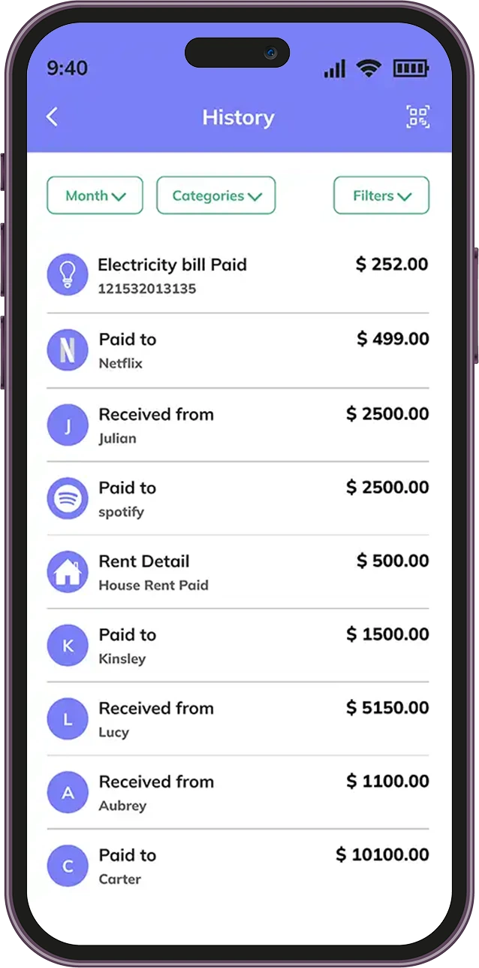Tap Aubrey's A avatar icon

(x=68, y=793)
